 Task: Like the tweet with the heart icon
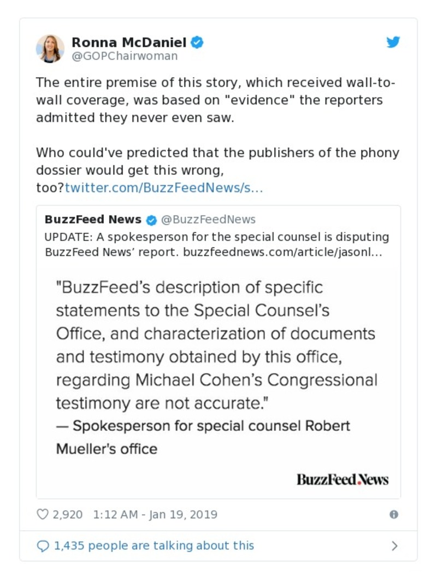[x=43, y=514]
